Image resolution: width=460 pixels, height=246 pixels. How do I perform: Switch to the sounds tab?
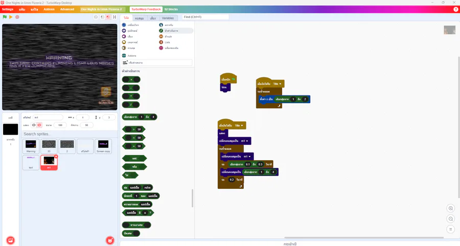153,18
